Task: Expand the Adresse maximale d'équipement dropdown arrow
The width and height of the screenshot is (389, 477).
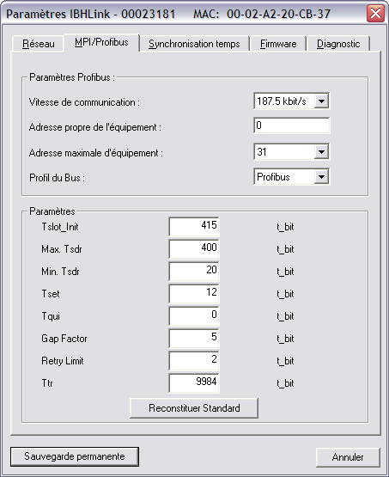Action: (321, 152)
